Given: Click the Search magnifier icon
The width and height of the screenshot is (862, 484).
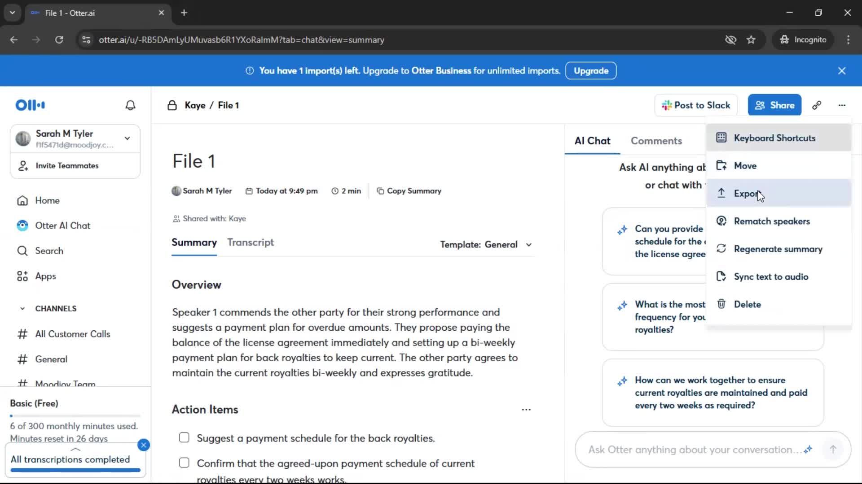Looking at the screenshot, I should coord(22,251).
